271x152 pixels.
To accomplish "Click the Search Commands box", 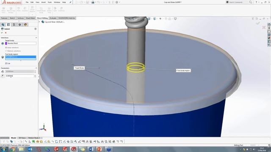I will click(x=238, y=2).
